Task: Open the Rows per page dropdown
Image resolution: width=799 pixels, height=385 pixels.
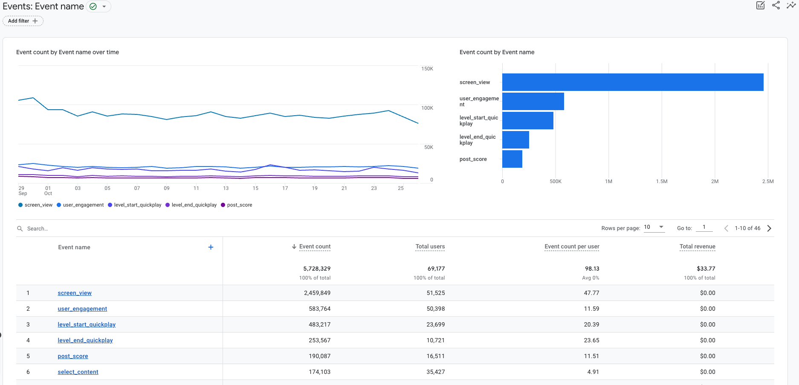Action: click(654, 227)
